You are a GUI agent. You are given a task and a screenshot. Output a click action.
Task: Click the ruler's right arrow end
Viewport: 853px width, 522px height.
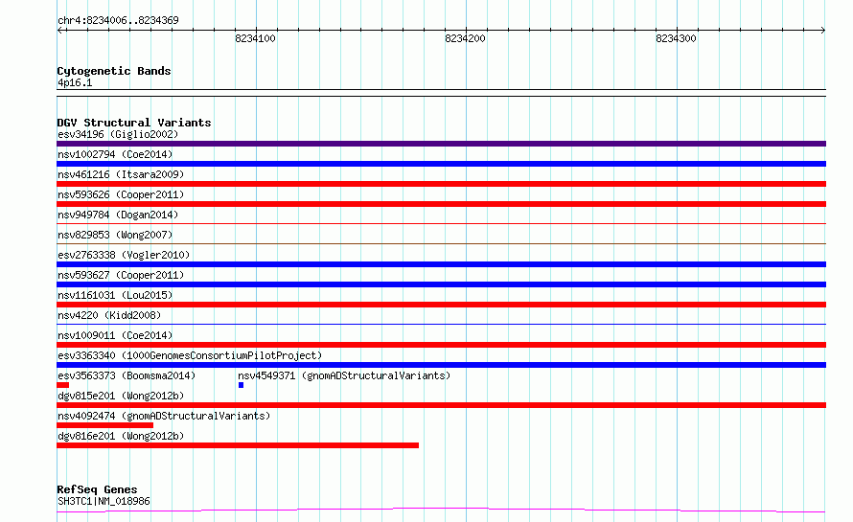822,31
